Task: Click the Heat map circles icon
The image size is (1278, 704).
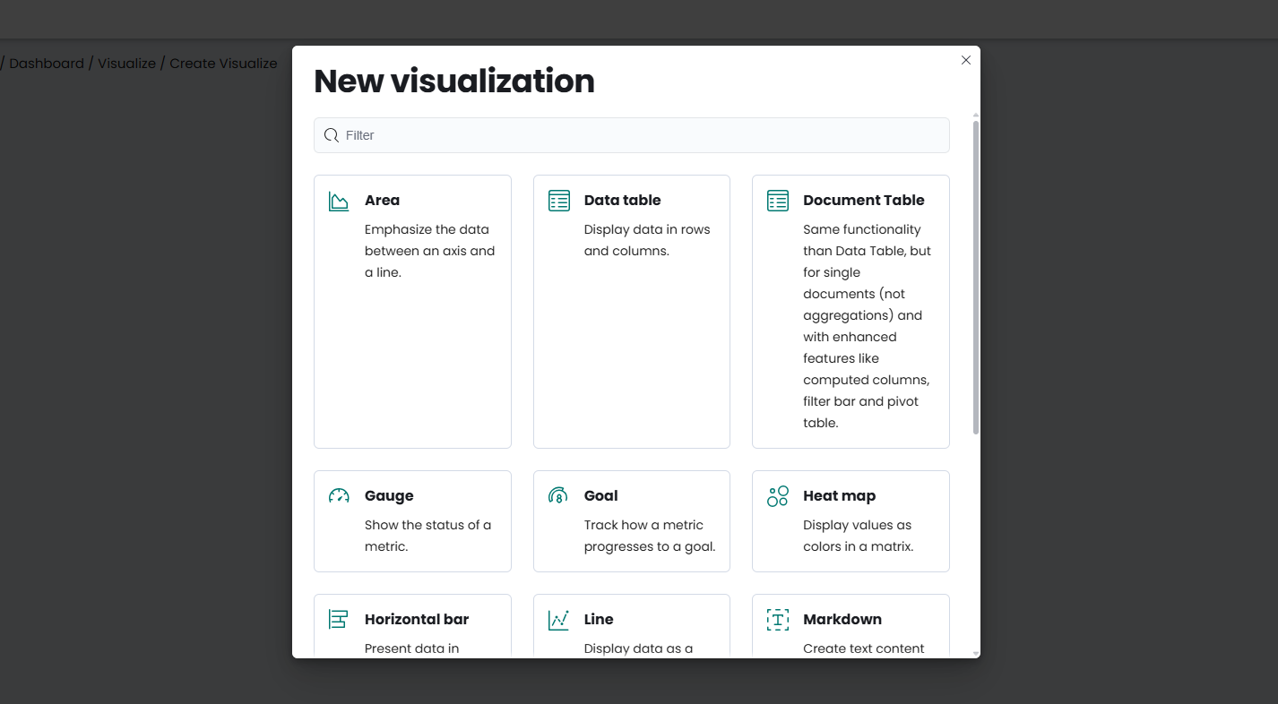Action: 778,496
